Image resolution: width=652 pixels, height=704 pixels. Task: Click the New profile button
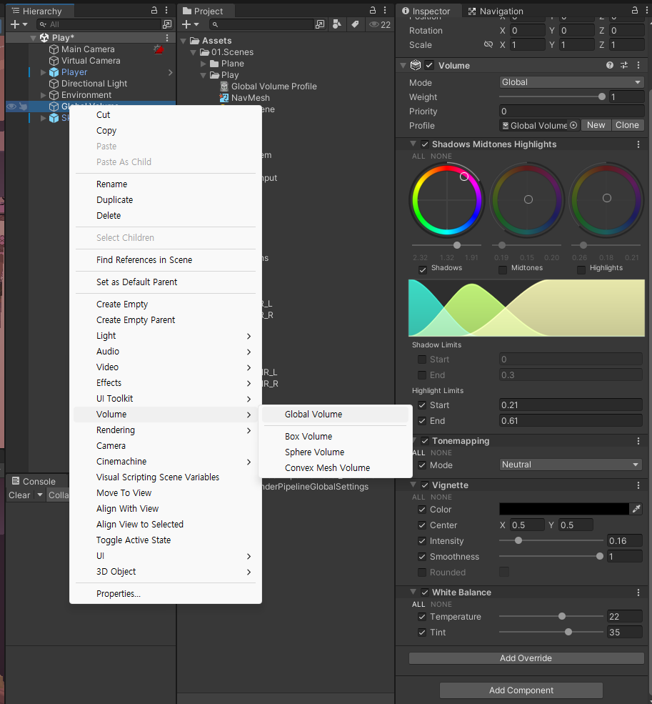[596, 125]
